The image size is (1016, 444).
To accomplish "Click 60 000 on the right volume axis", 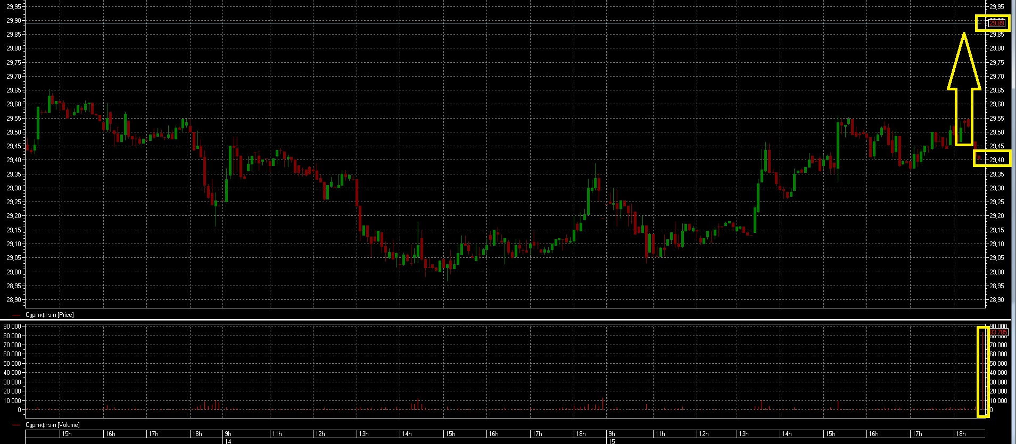I will click(998, 354).
